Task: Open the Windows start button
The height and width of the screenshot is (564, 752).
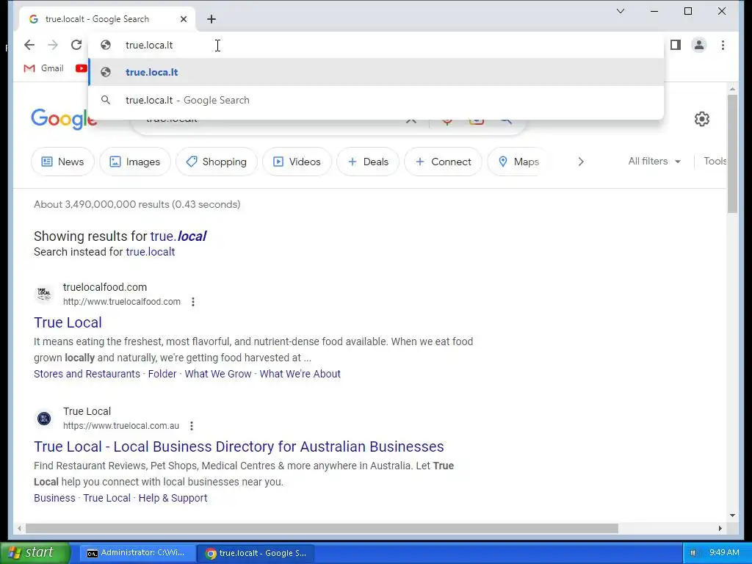Action: coord(35,553)
